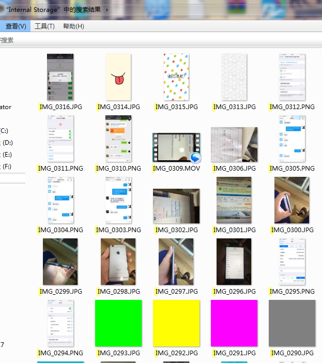Select the tongue picture IMG_0314.JPG
Screen dimensions: 322x363
coord(118,77)
